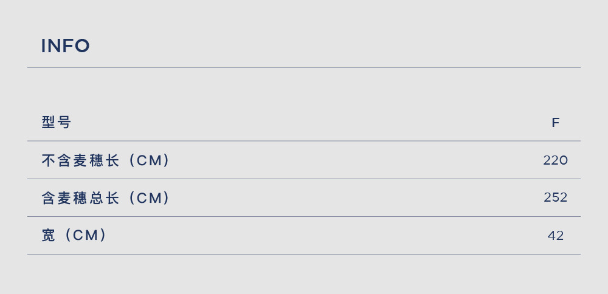Click the value 220
This screenshot has width=608, height=294.
click(555, 160)
